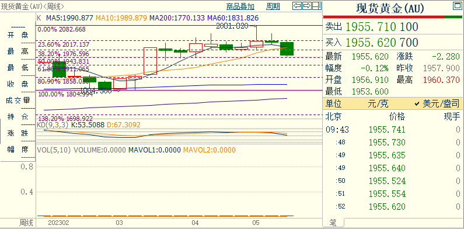This screenshot has height=229, width=464.
Task: Open the 周期 period link
Action: (273, 6)
